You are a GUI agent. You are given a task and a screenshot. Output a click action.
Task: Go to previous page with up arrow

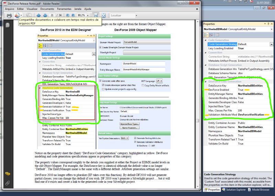38,16
